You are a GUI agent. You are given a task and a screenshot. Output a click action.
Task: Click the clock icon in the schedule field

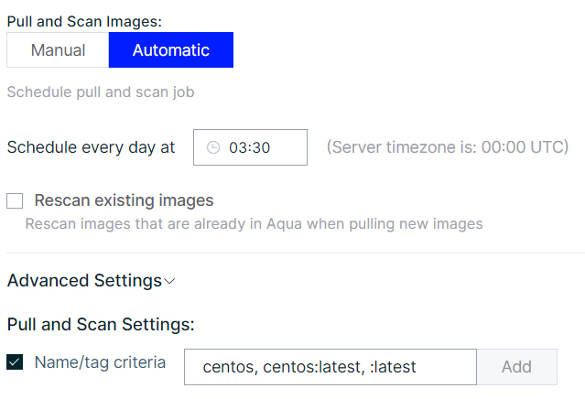[x=213, y=147]
